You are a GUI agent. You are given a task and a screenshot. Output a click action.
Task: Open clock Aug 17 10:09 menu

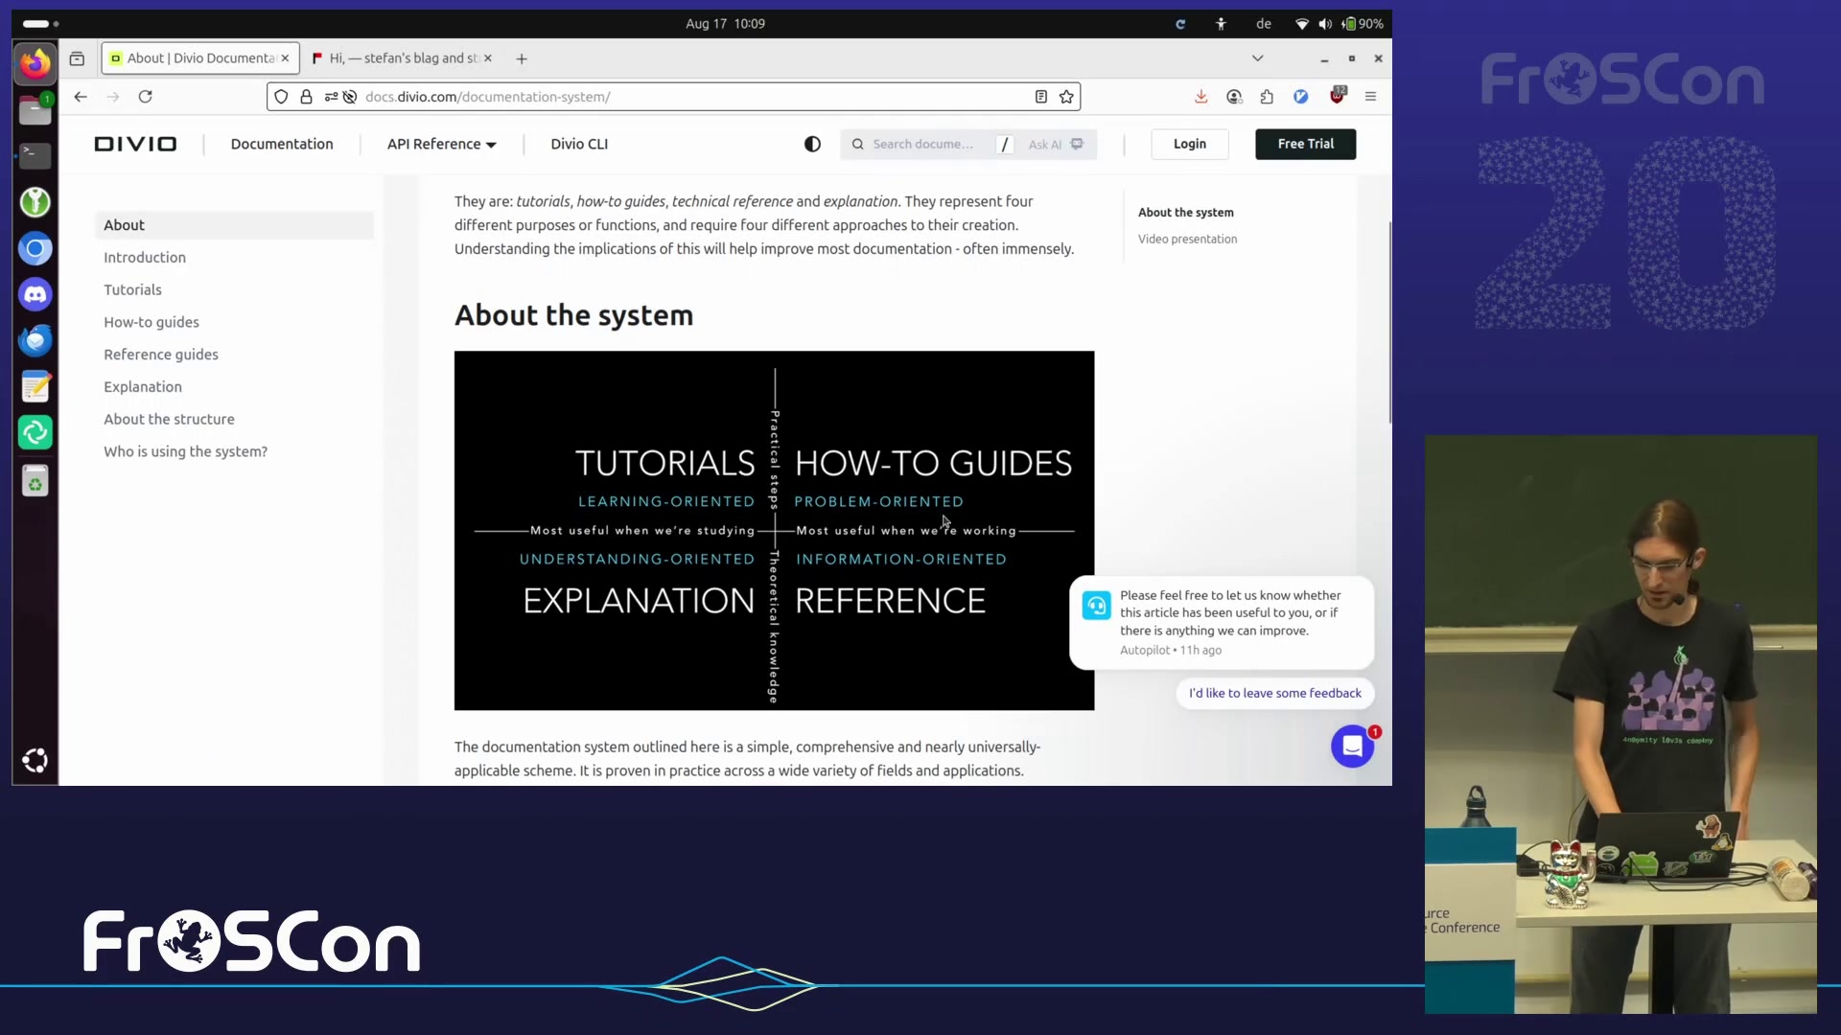click(725, 24)
